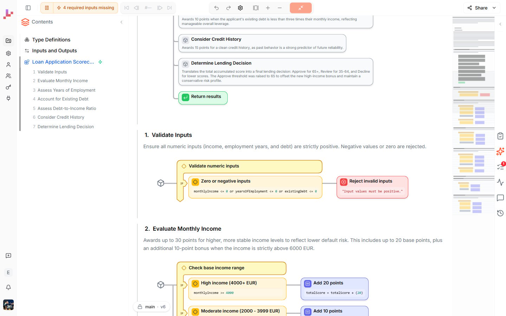Open the user avatar profile picture
The image size is (506, 316).
8,304
